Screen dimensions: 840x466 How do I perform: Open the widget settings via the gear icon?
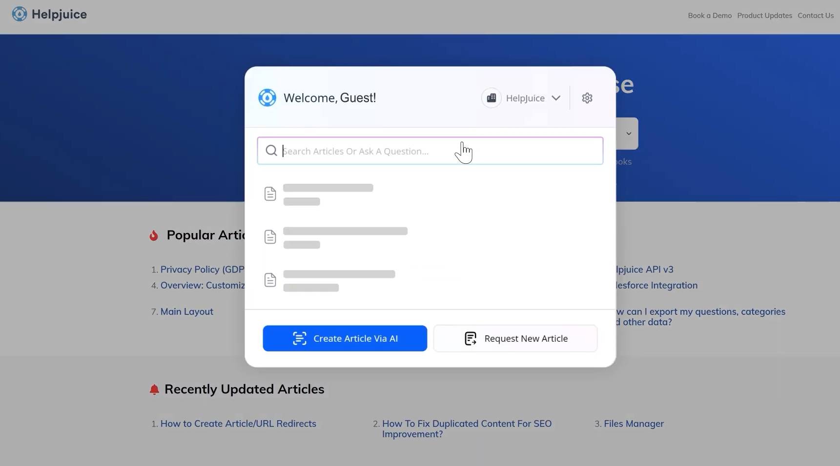pos(587,97)
